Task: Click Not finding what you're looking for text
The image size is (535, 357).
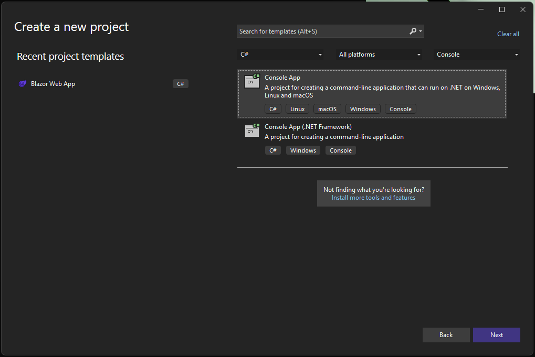Action: [x=374, y=190]
